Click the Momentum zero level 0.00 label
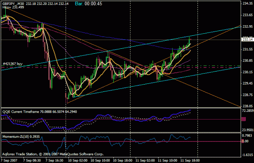 [x=245, y=141]
